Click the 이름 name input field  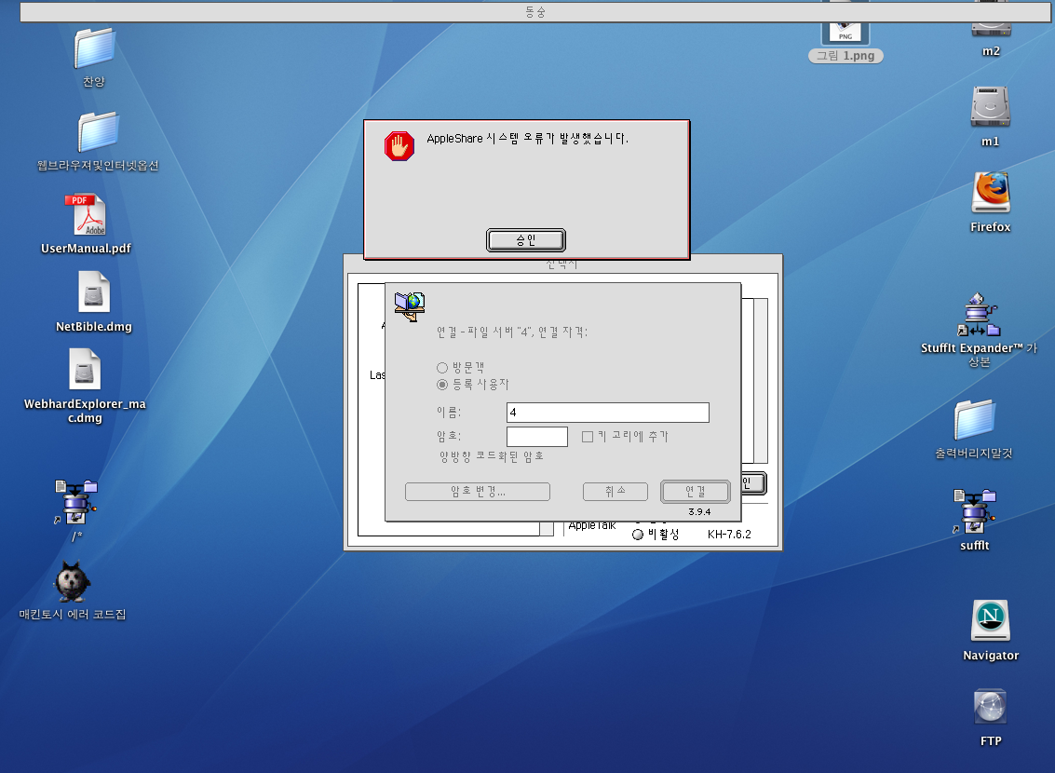(607, 413)
